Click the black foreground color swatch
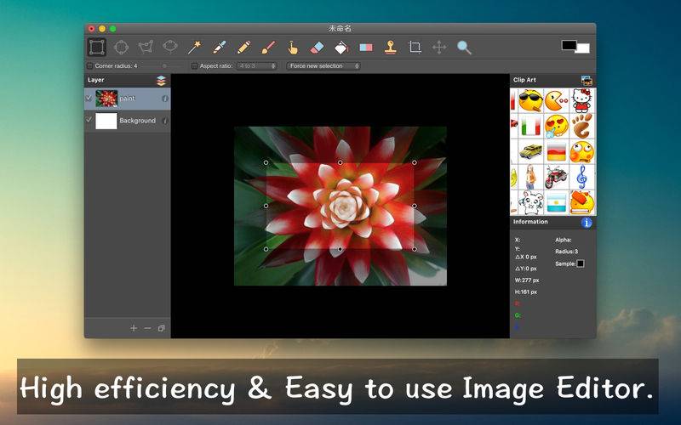The width and height of the screenshot is (681, 425). point(569,45)
